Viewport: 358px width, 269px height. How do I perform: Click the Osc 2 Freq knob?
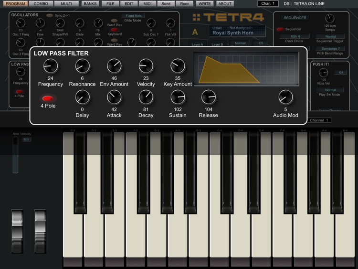21,43
